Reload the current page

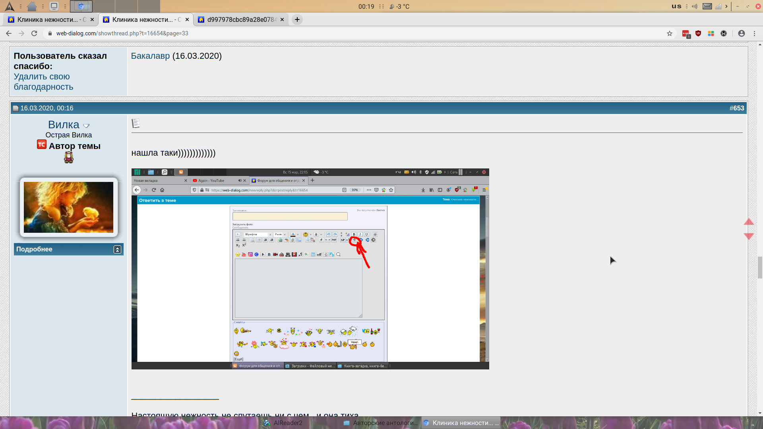click(34, 33)
